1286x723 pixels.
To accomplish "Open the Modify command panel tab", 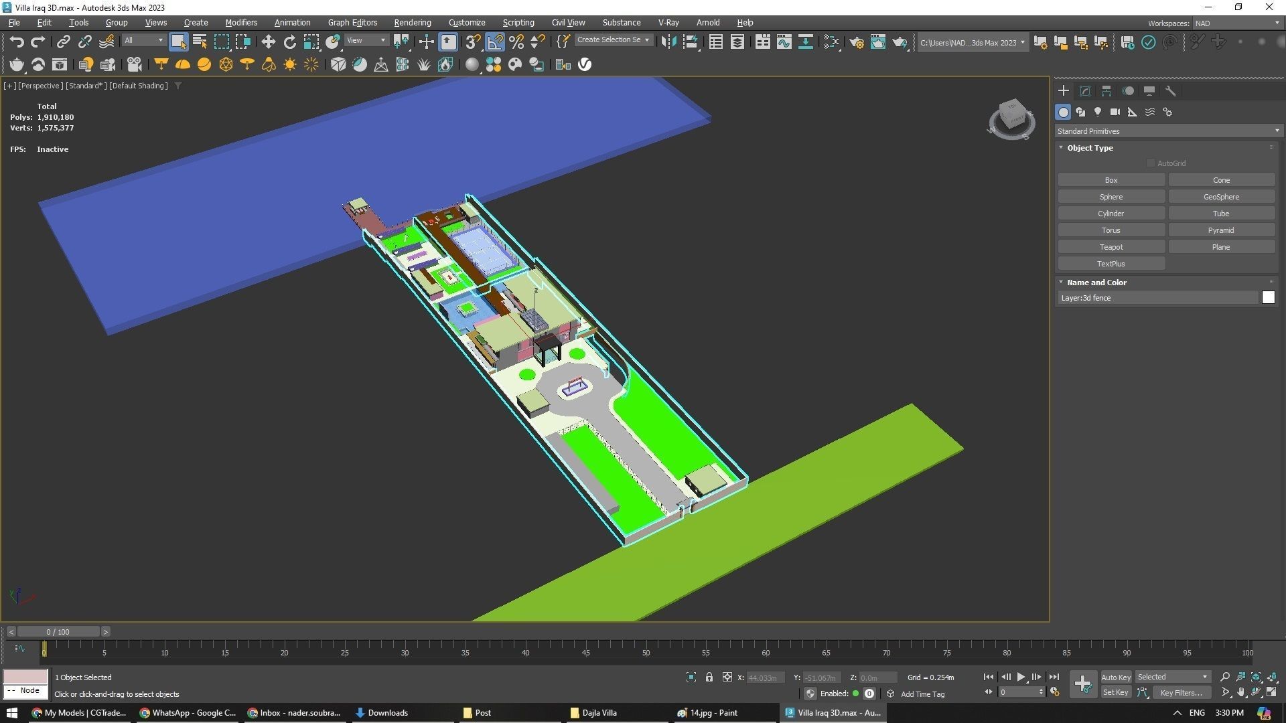I will pyautogui.click(x=1084, y=91).
